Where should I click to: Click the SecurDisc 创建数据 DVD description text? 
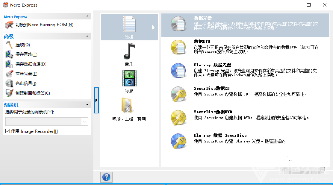pos(251,118)
